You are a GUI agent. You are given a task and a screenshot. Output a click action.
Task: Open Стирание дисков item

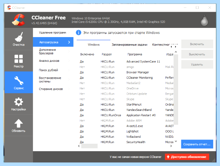[x=53, y=89]
